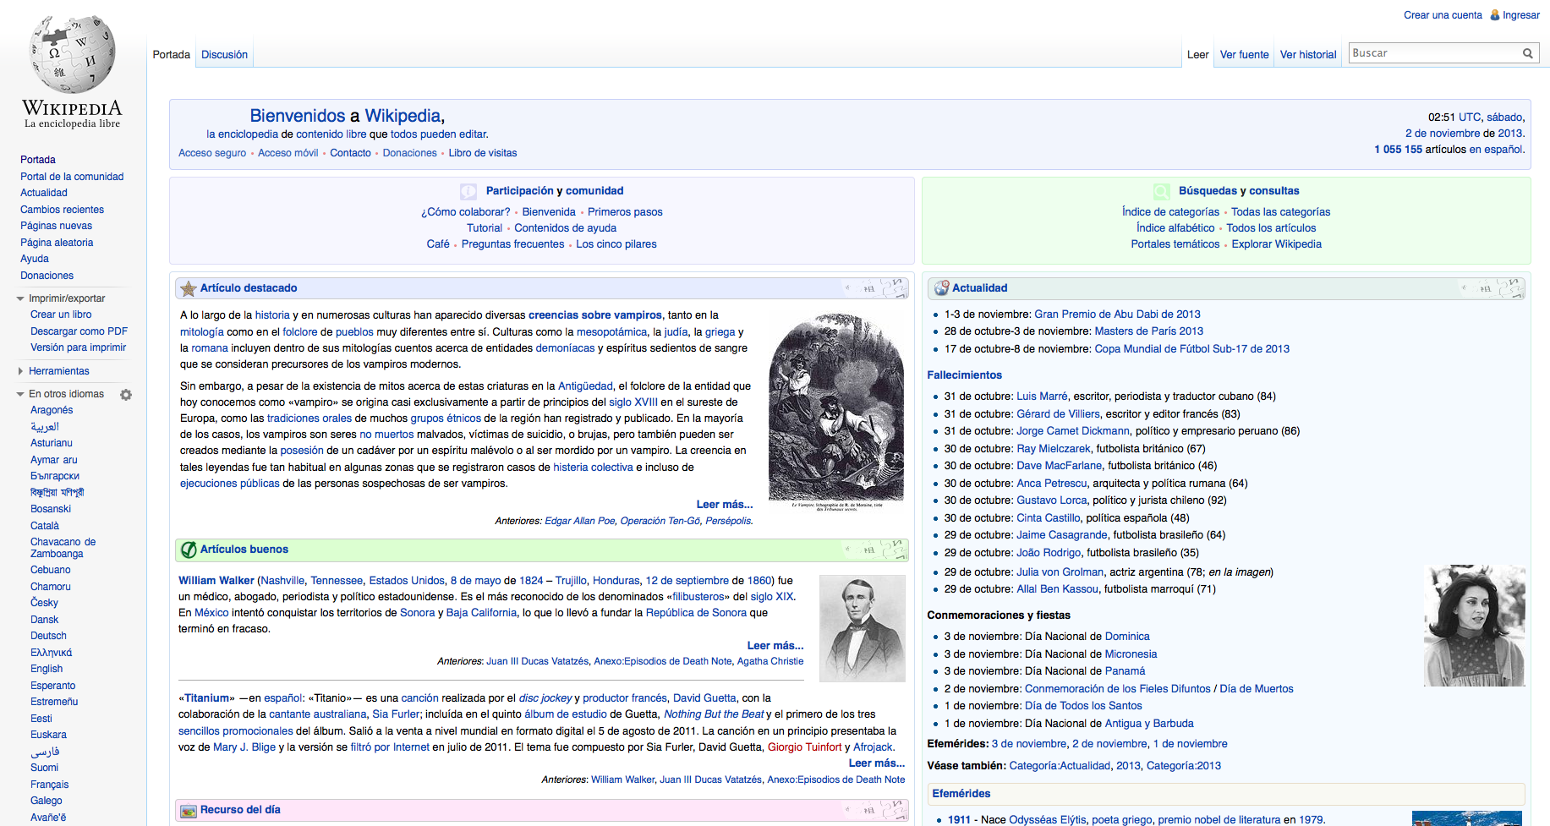Open Gran Premio de Abu Dabi de 2013
The height and width of the screenshot is (826, 1550).
(x=1117, y=315)
